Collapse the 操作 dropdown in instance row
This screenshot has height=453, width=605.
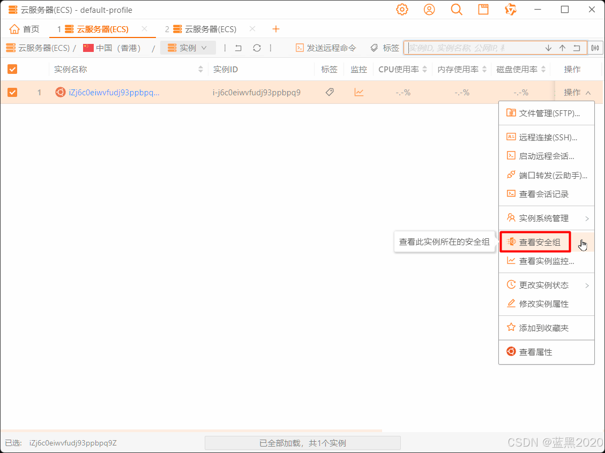pos(577,93)
